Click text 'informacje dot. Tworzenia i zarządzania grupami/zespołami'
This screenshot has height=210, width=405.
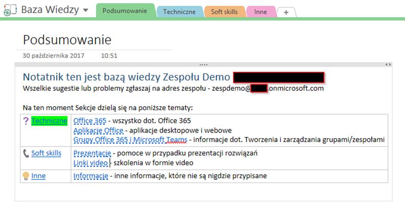coord(289,139)
